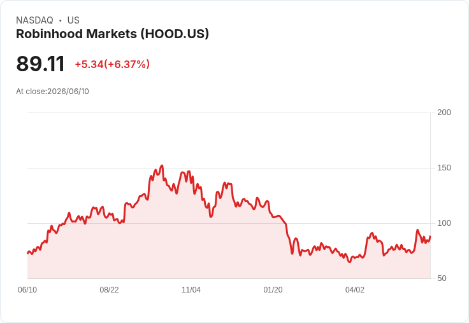Screen dimensions: 469x323
Task: Click the chart's highest peak near 150
Action: click(162, 165)
